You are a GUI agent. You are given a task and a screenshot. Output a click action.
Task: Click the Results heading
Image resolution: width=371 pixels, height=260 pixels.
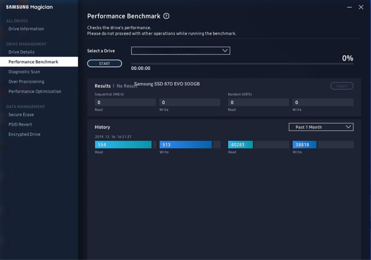click(x=103, y=86)
